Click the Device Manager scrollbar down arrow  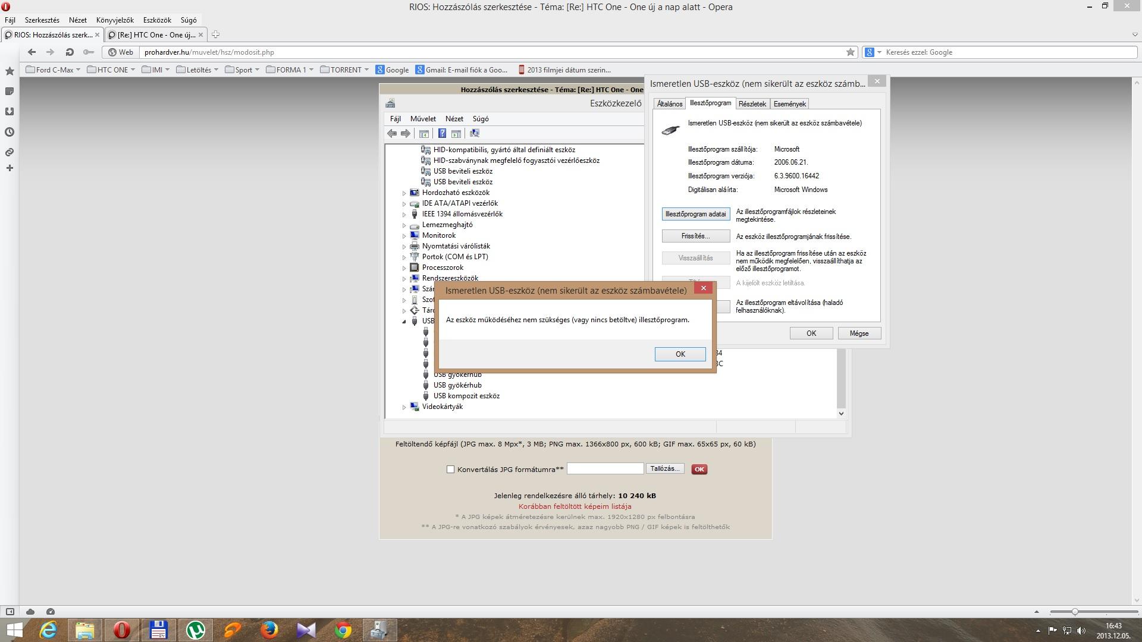841,413
